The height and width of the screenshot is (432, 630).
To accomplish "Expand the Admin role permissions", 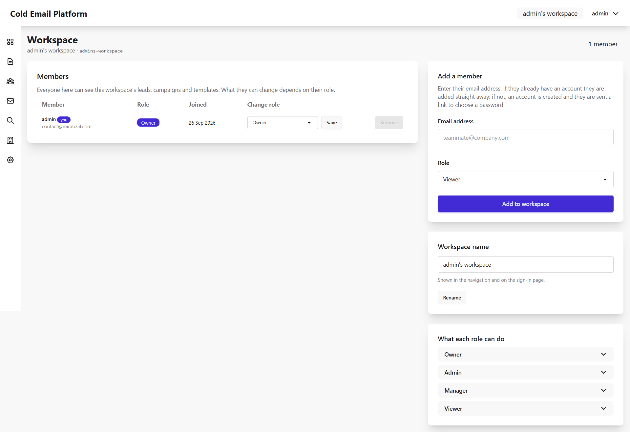I will (525, 372).
